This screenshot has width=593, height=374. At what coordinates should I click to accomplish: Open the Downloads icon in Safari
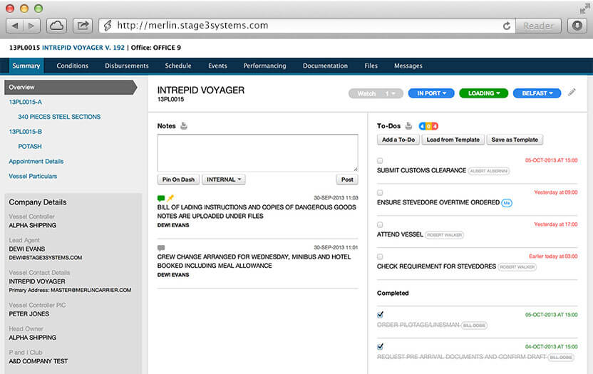(x=577, y=25)
